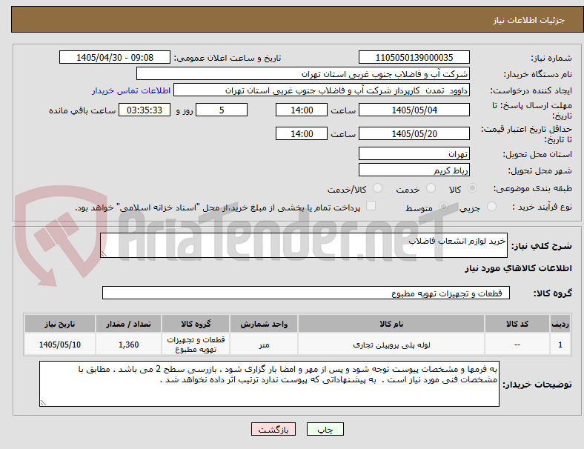The image size is (584, 449).
Task: Click the شرح کلی نیاز text area
Action: [304, 245]
